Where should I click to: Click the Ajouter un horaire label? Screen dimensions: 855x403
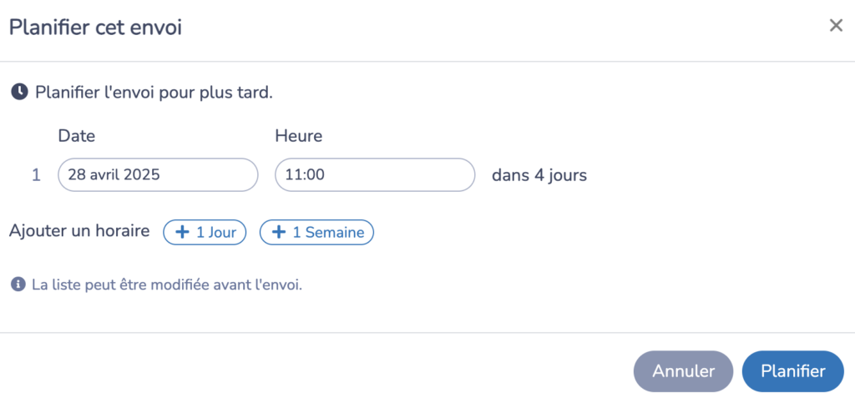[79, 231]
